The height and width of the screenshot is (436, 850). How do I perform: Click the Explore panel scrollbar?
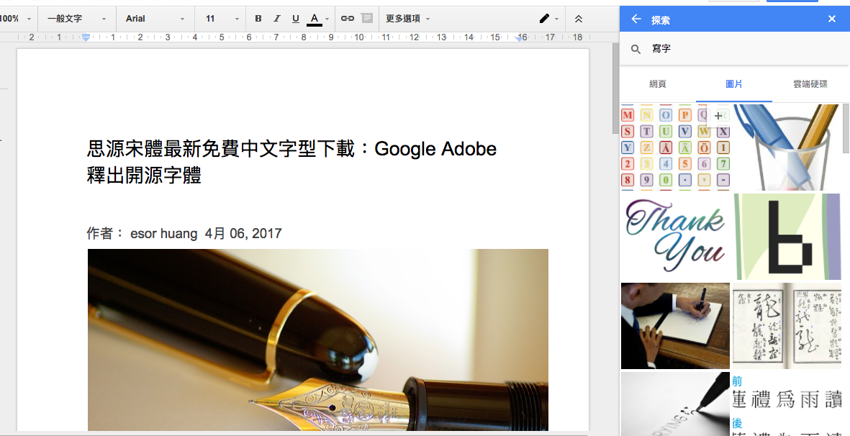point(846,129)
